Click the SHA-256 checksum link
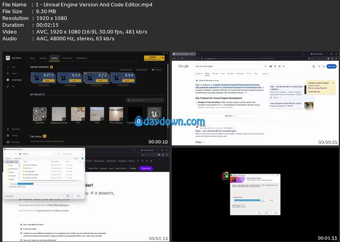 click(x=59, y=205)
